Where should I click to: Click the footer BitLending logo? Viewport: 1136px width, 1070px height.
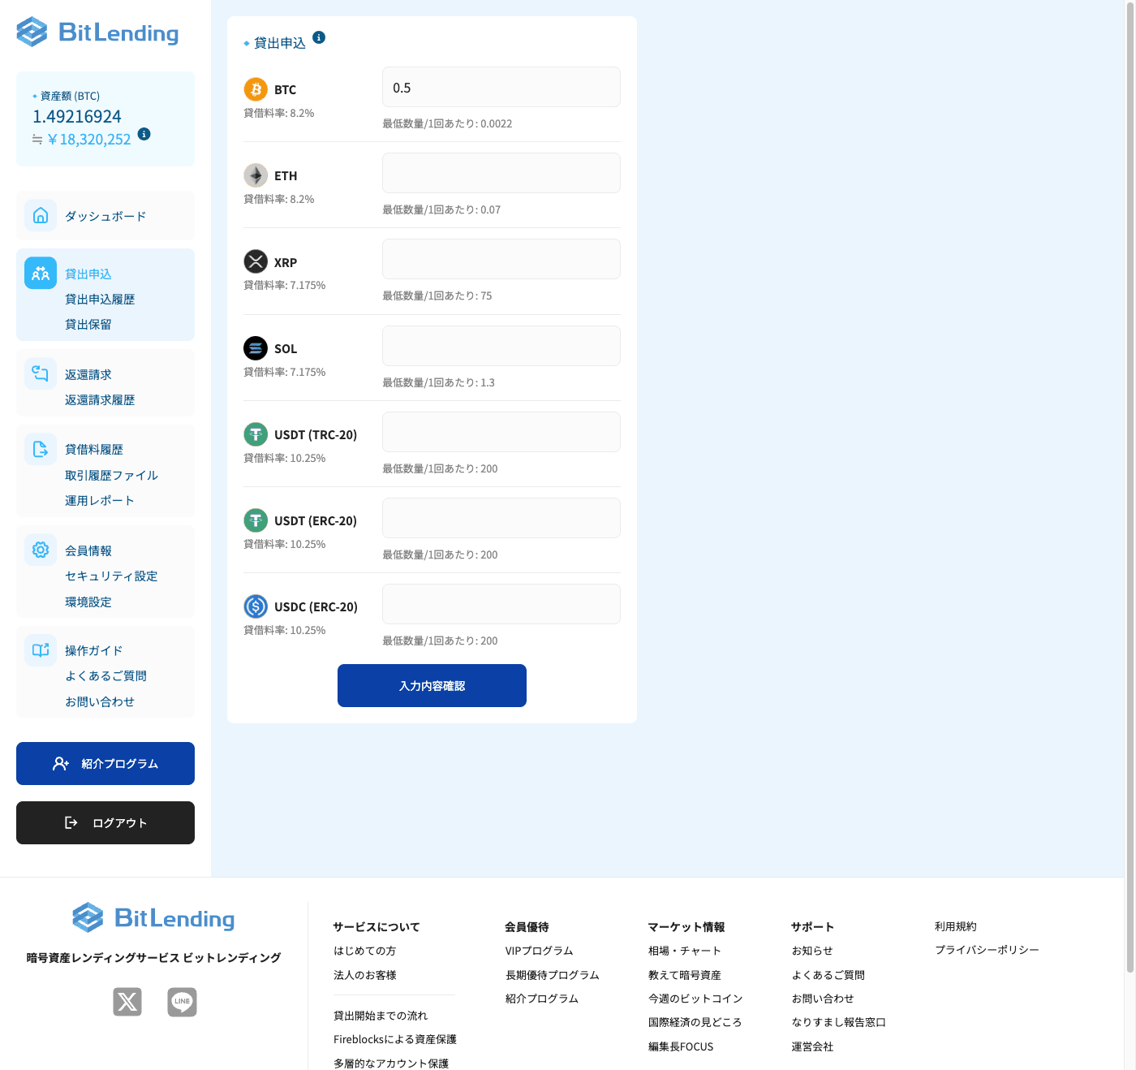pyautogui.click(x=153, y=917)
